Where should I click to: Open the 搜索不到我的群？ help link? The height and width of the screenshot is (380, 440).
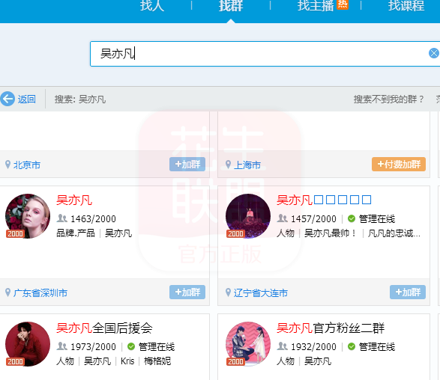388,99
